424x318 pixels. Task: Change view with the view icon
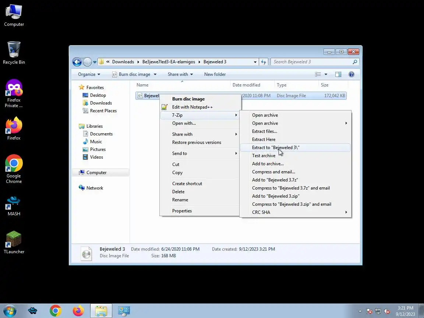(318, 74)
